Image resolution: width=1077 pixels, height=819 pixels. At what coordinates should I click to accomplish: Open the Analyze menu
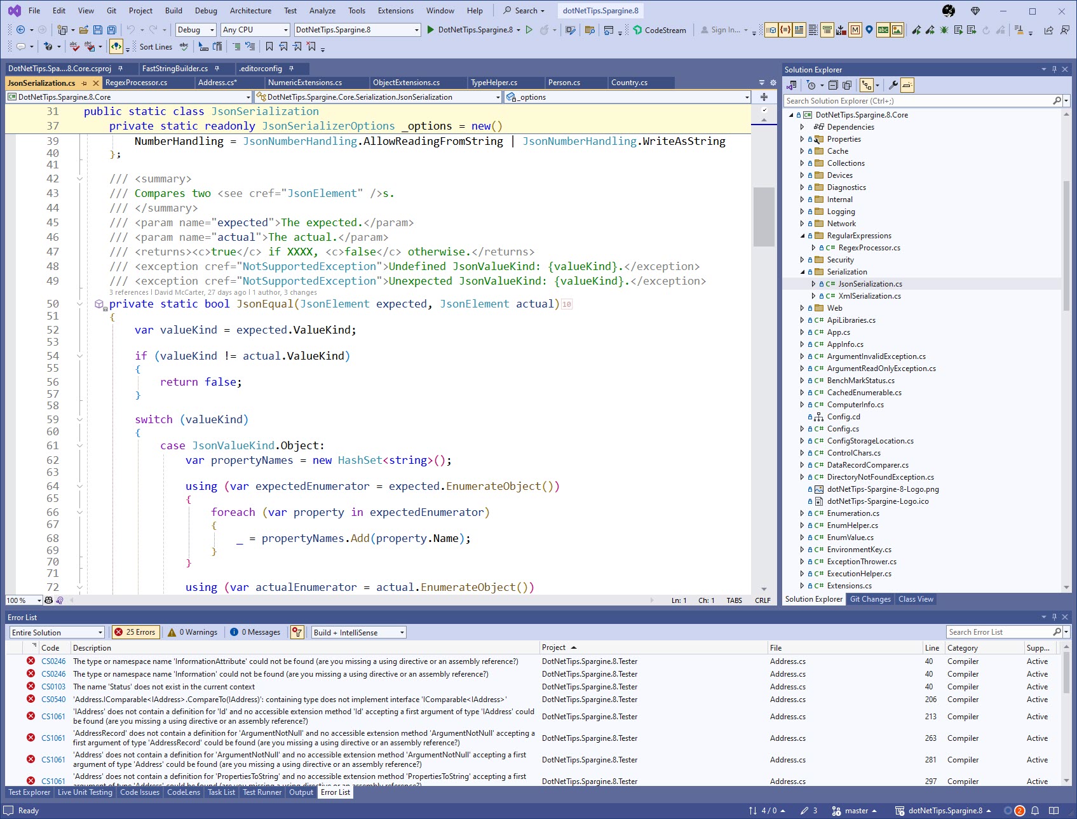pos(322,11)
